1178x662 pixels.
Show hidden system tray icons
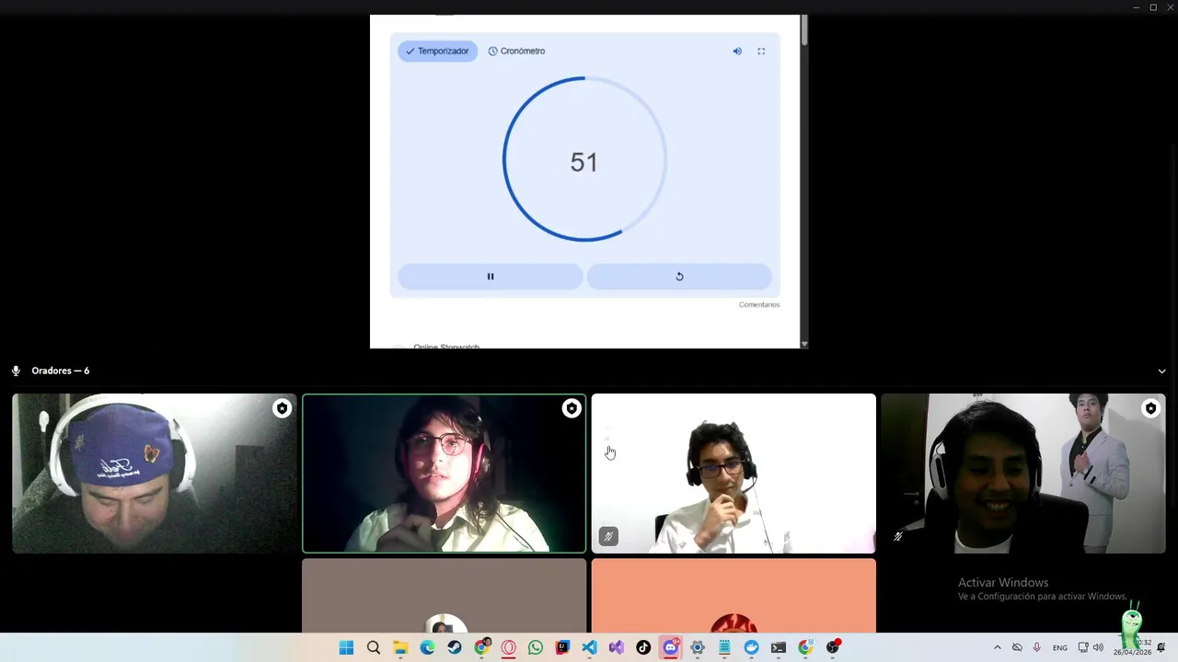pyautogui.click(x=997, y=647)
